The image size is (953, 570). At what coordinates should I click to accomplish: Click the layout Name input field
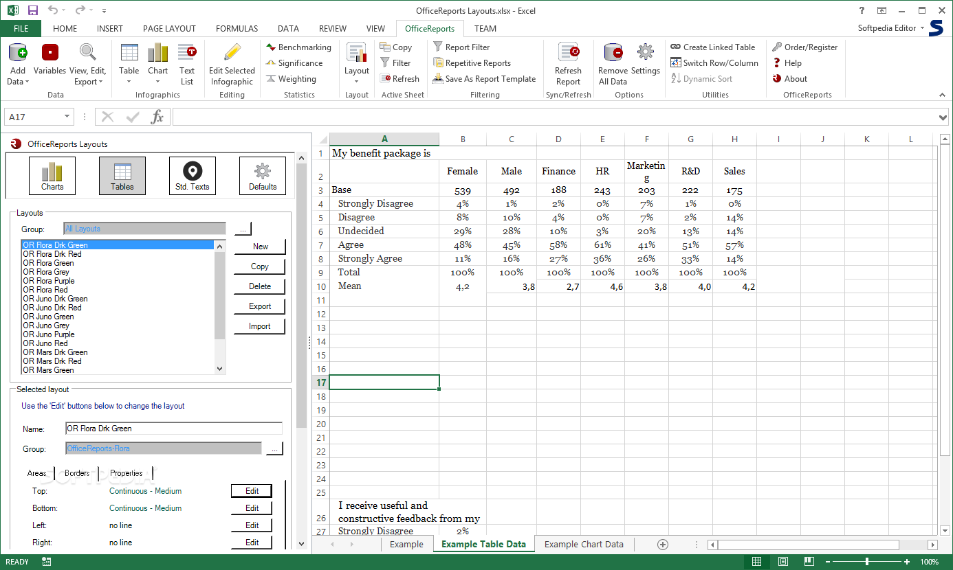pos(173,429)
